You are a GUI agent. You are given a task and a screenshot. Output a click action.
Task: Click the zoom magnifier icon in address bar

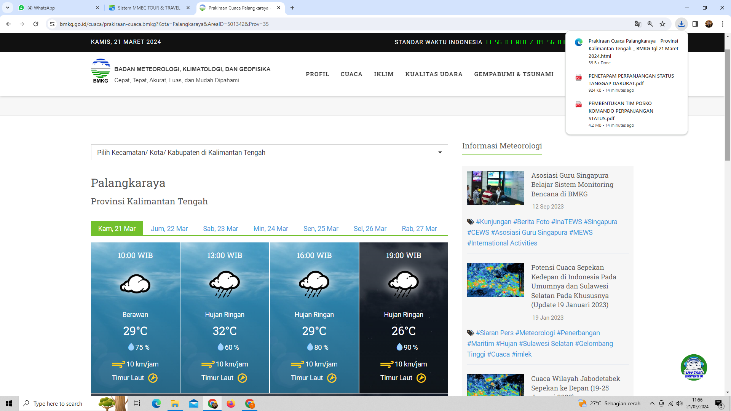tap(650, 24)
